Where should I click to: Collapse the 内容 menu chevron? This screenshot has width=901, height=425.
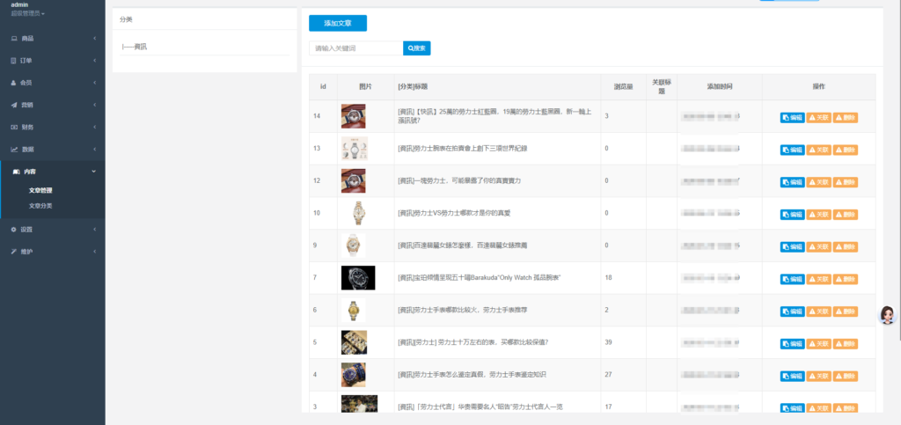click(x=94, y=172)
